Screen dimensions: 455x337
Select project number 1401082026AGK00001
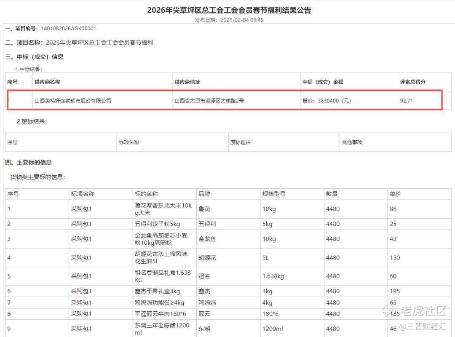(x=69, y=29)
